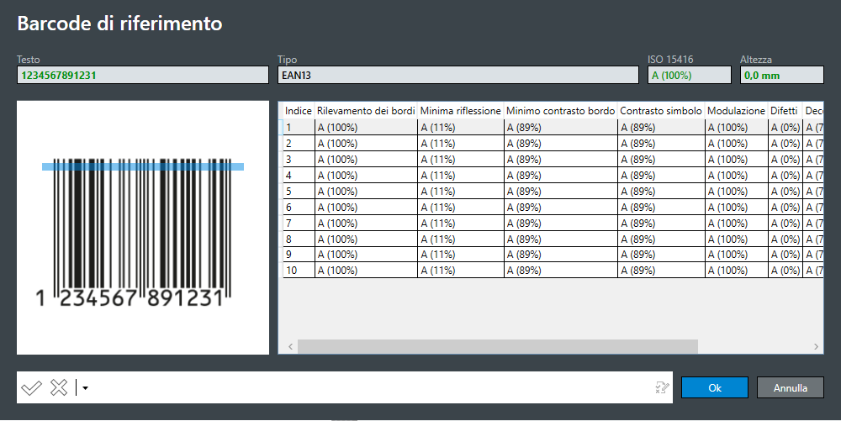Click the checkmark accept icon
The image size is (841, 421).
(x=31, y=387)
